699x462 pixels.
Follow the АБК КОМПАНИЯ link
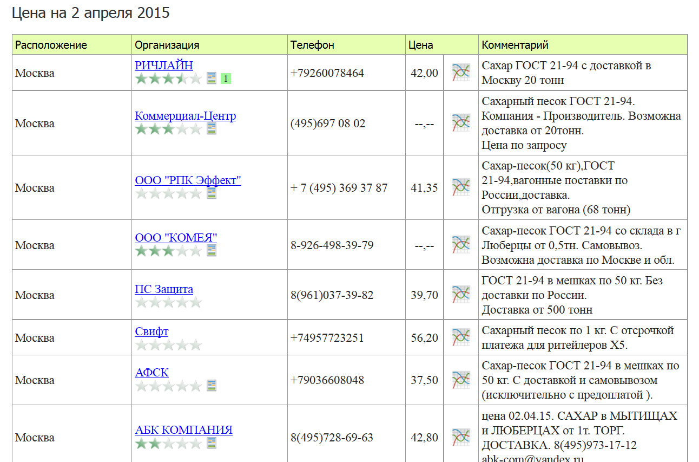tap(183, 430)
